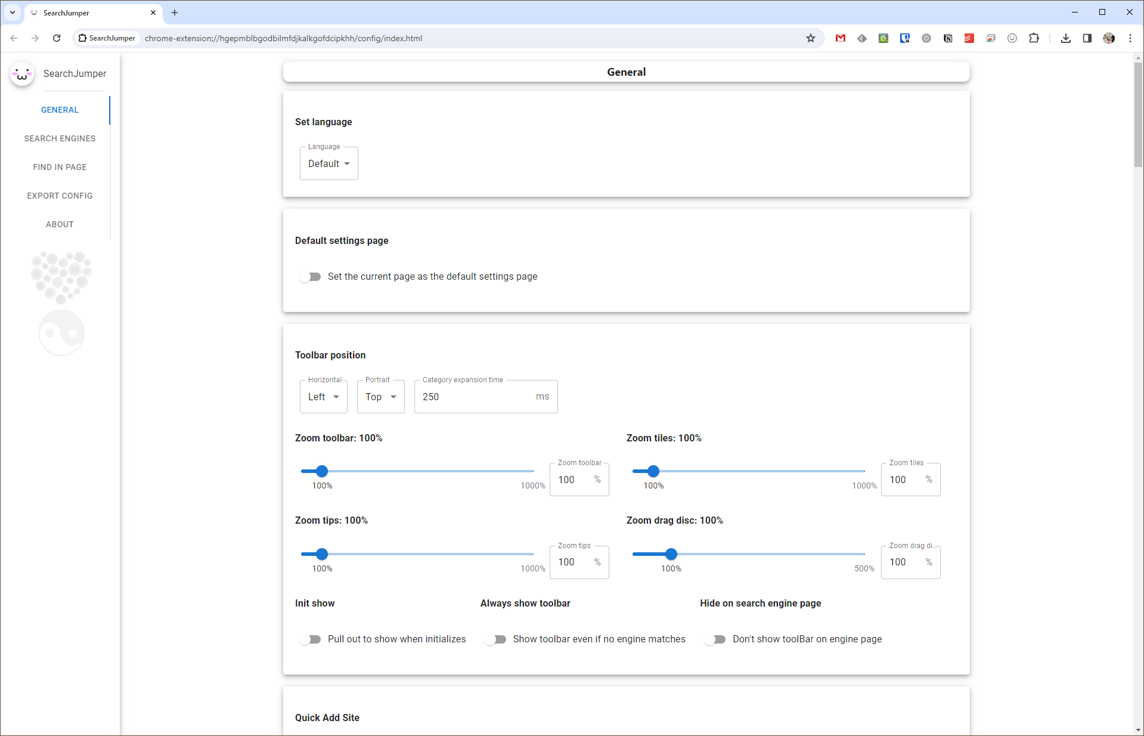Switch to the General sidebar tab
This screenshot has width=1144, height=736.
(60, 110)
